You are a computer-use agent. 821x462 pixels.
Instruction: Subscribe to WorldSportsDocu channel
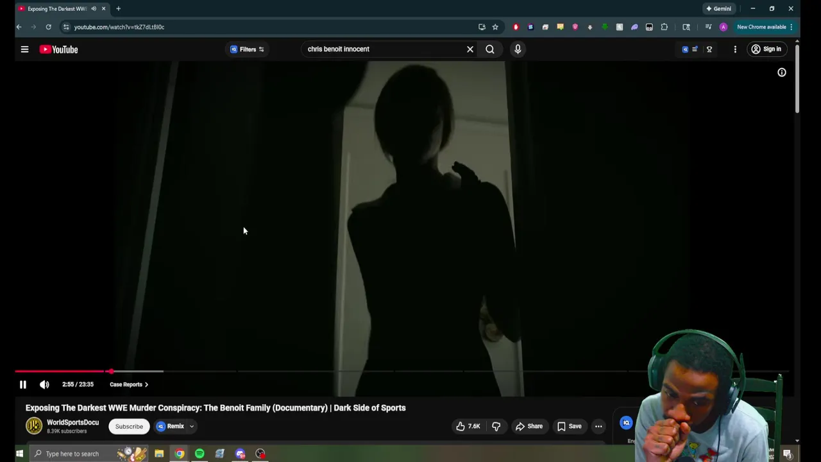tap(129, 426)
